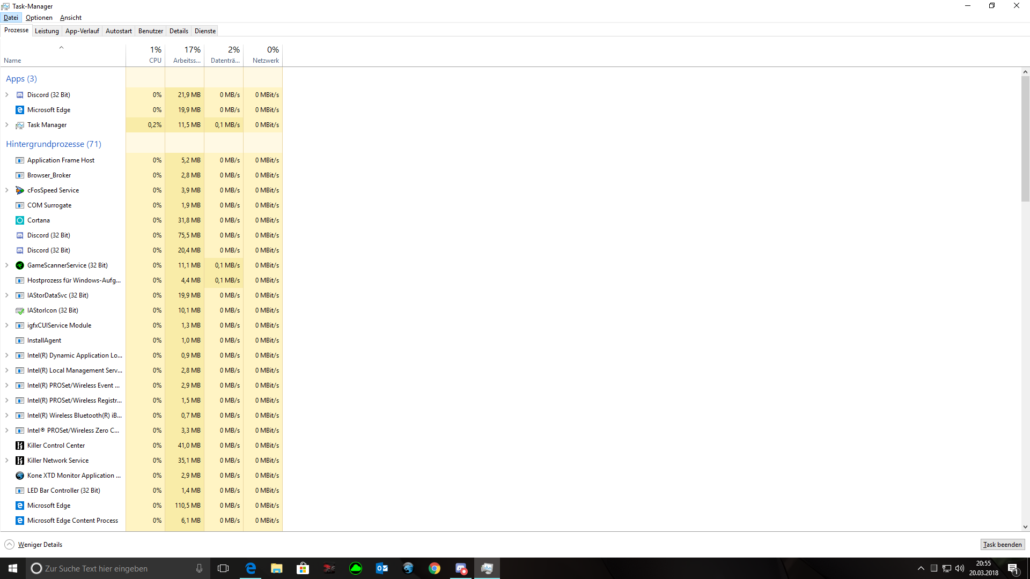Click the volume icon in system tray

pyautogui.click(x=960, y=568)
